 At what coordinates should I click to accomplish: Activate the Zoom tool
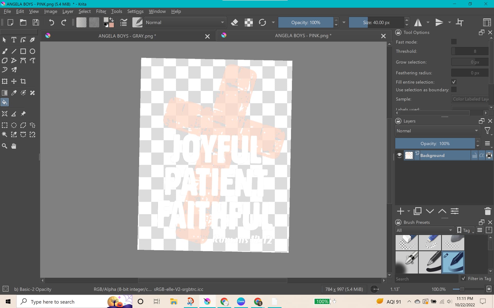(5, 146)
